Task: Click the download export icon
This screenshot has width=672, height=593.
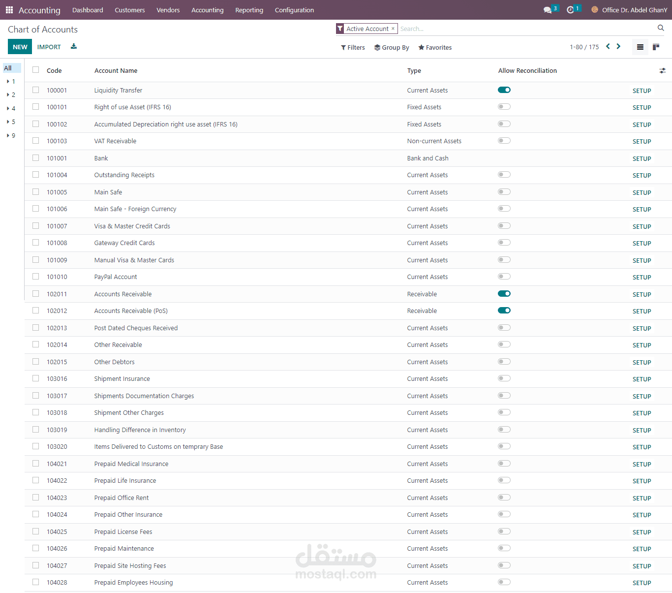Action: coord(74,46)
